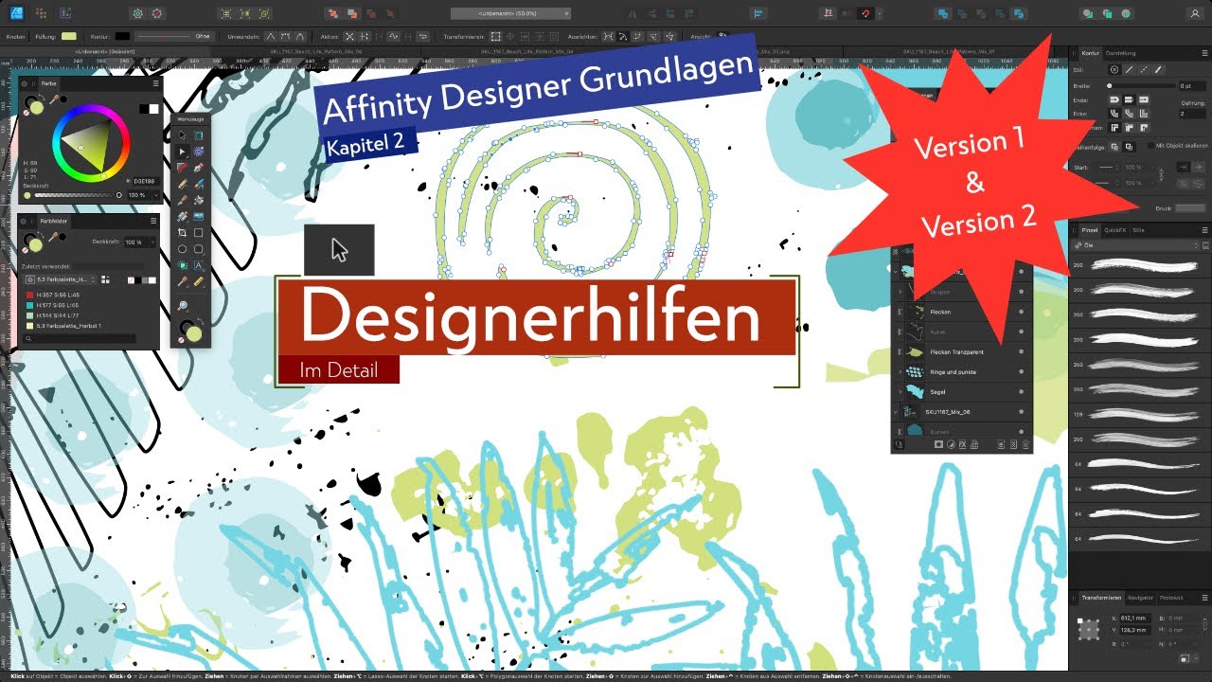Toggle visibility of SKU1167_Mix_06 layer
The image size is (1212, 682).
pyautogui.click(x=1021, y=412)
